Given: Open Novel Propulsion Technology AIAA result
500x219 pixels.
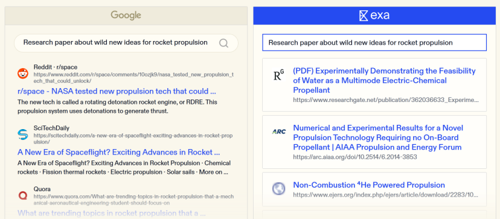Looking at the screenshot, I should coord(378,138).
